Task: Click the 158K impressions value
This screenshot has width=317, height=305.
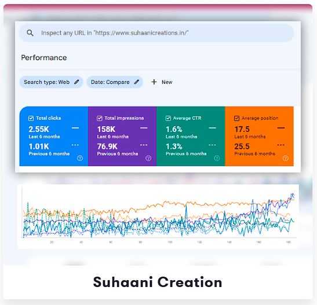Action: (x=106, y=129)
